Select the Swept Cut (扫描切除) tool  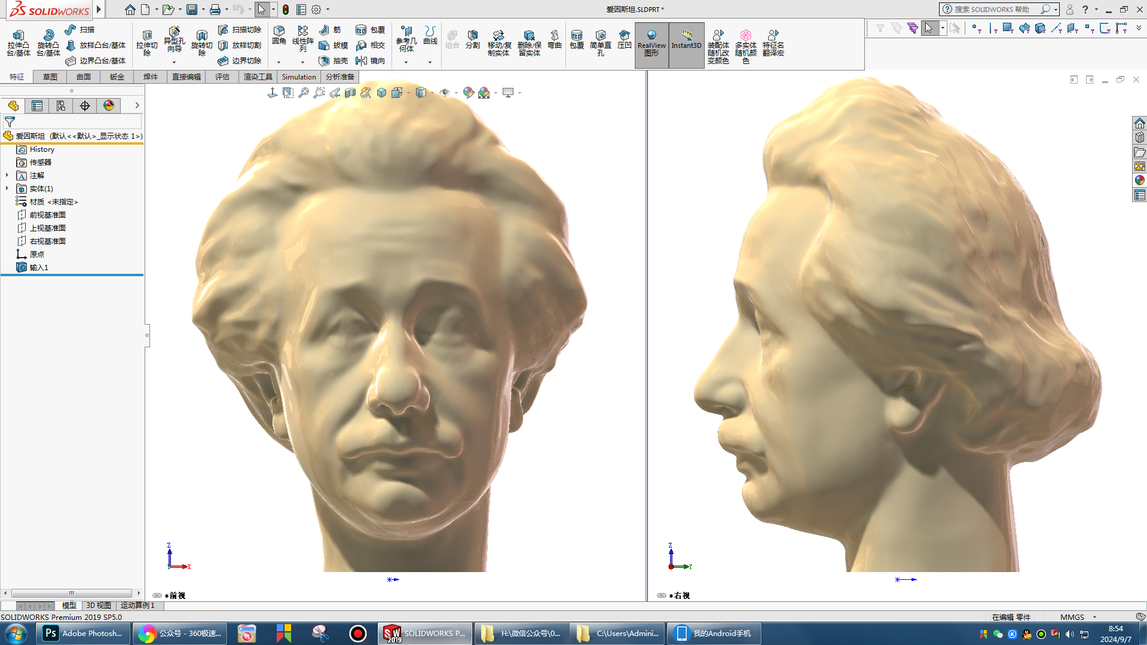click(239, 30)
